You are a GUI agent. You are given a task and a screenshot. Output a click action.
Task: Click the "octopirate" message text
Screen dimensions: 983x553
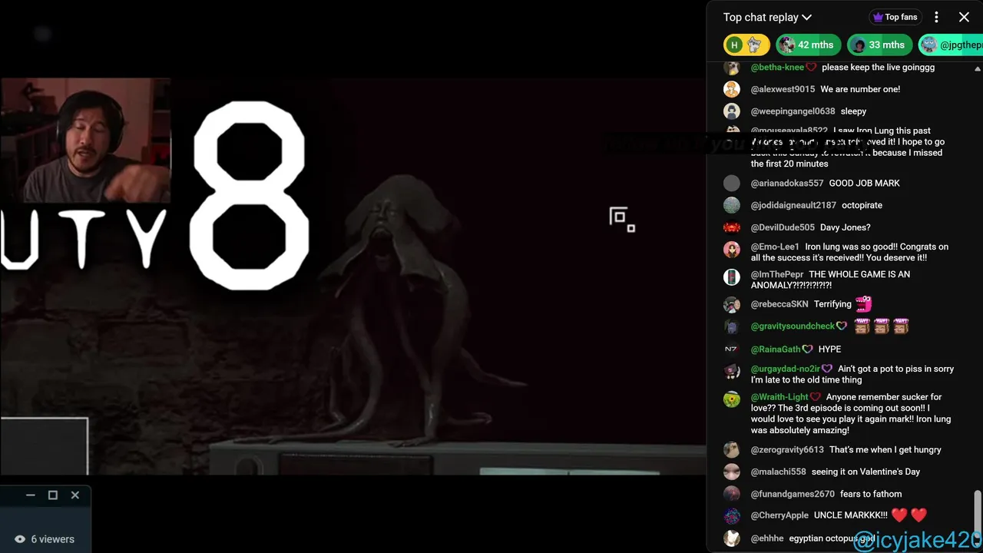coord(862,205)
